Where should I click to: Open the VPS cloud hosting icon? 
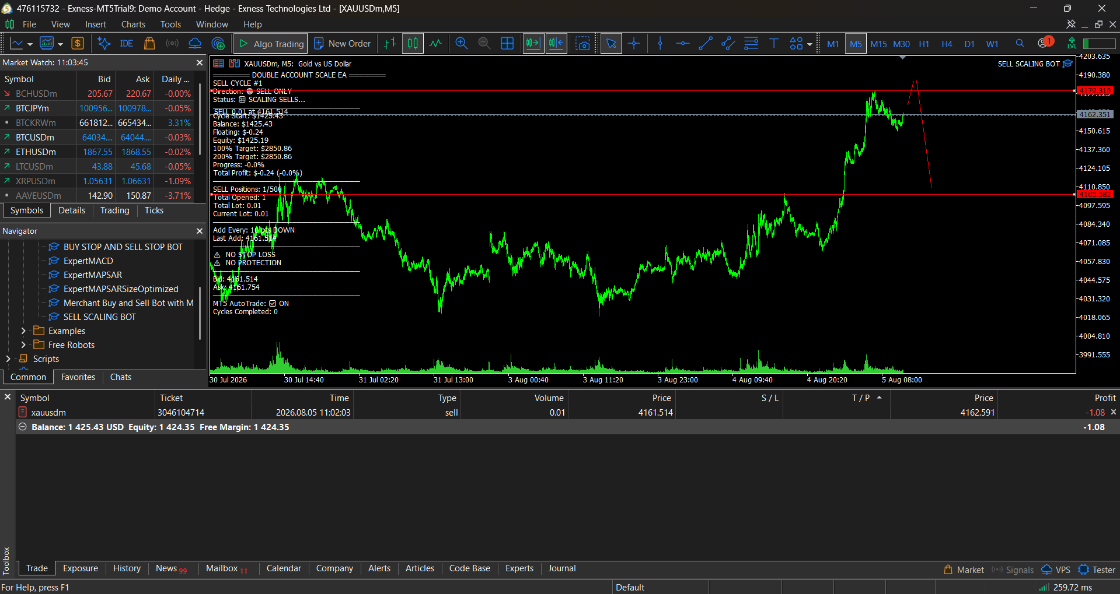tap(195, 44)
